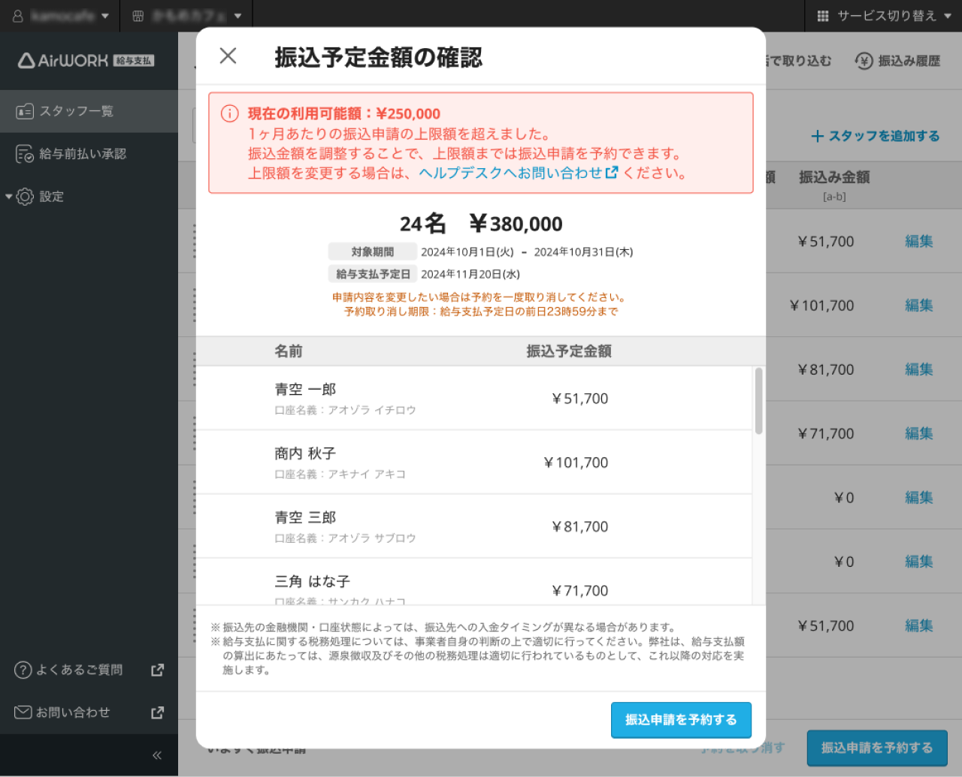Click 編集 for the ¥71,700 background row
This screenshot has width=962, height=777.
click(918, 433)
